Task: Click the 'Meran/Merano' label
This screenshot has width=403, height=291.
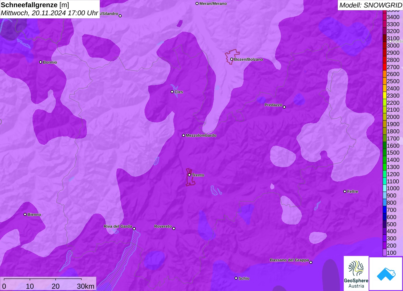Action: pos(213,3)
